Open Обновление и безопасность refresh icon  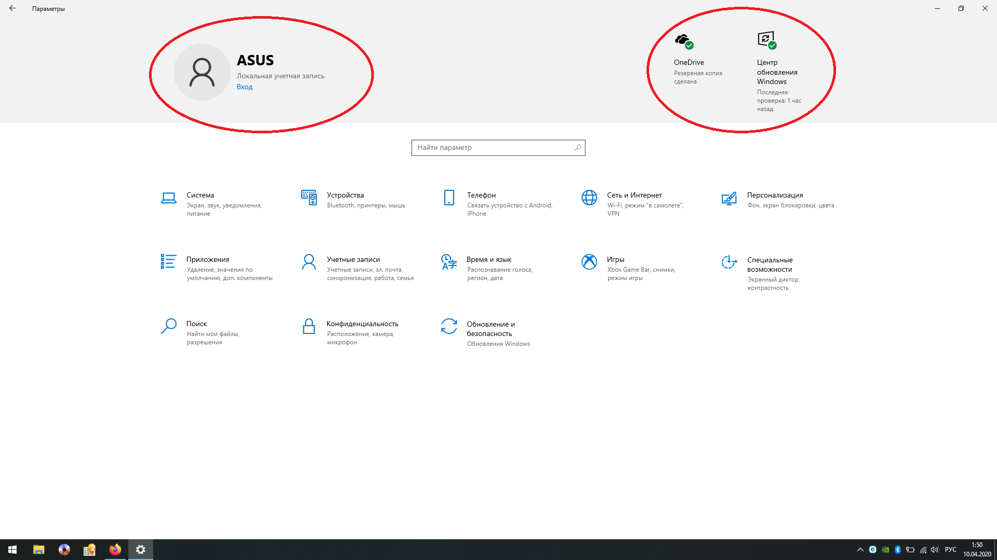[x=449, y=326]
